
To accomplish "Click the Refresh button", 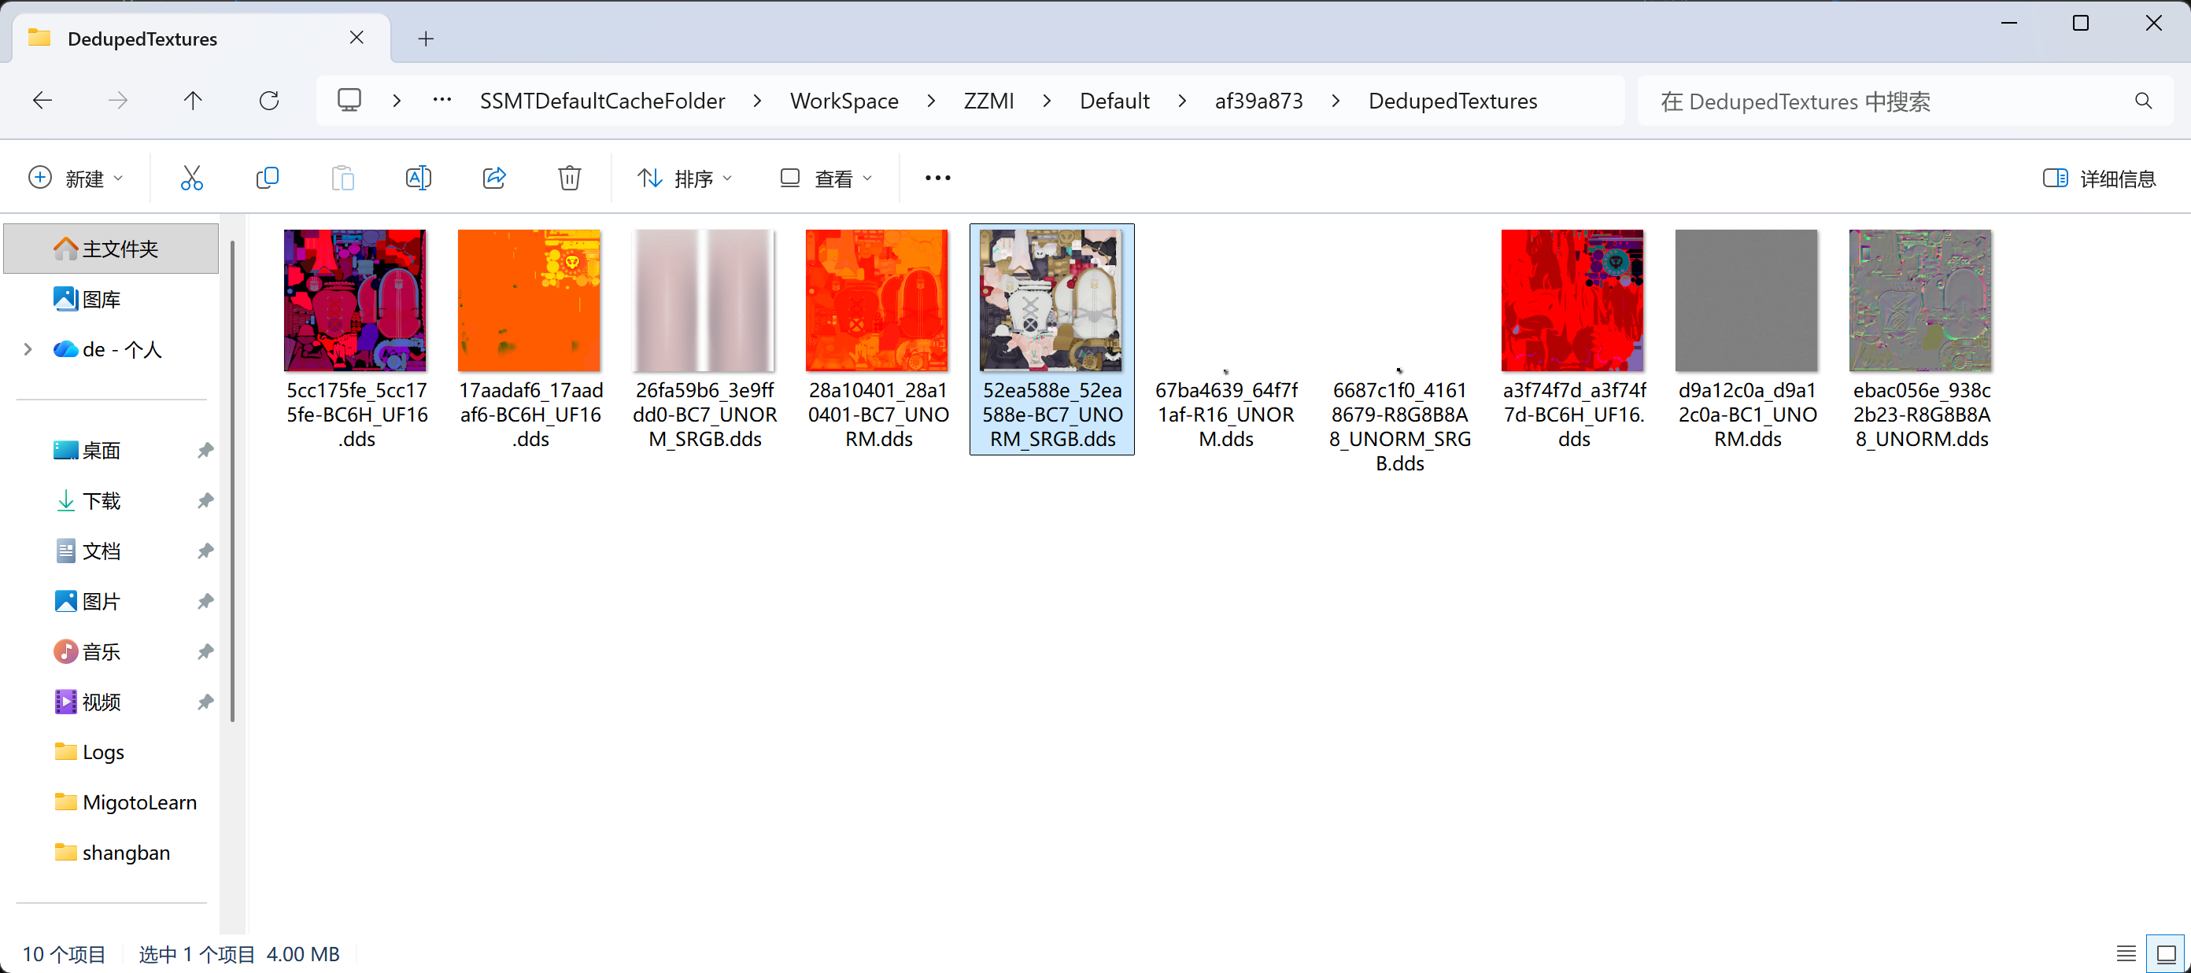I will tap(269, 101).
